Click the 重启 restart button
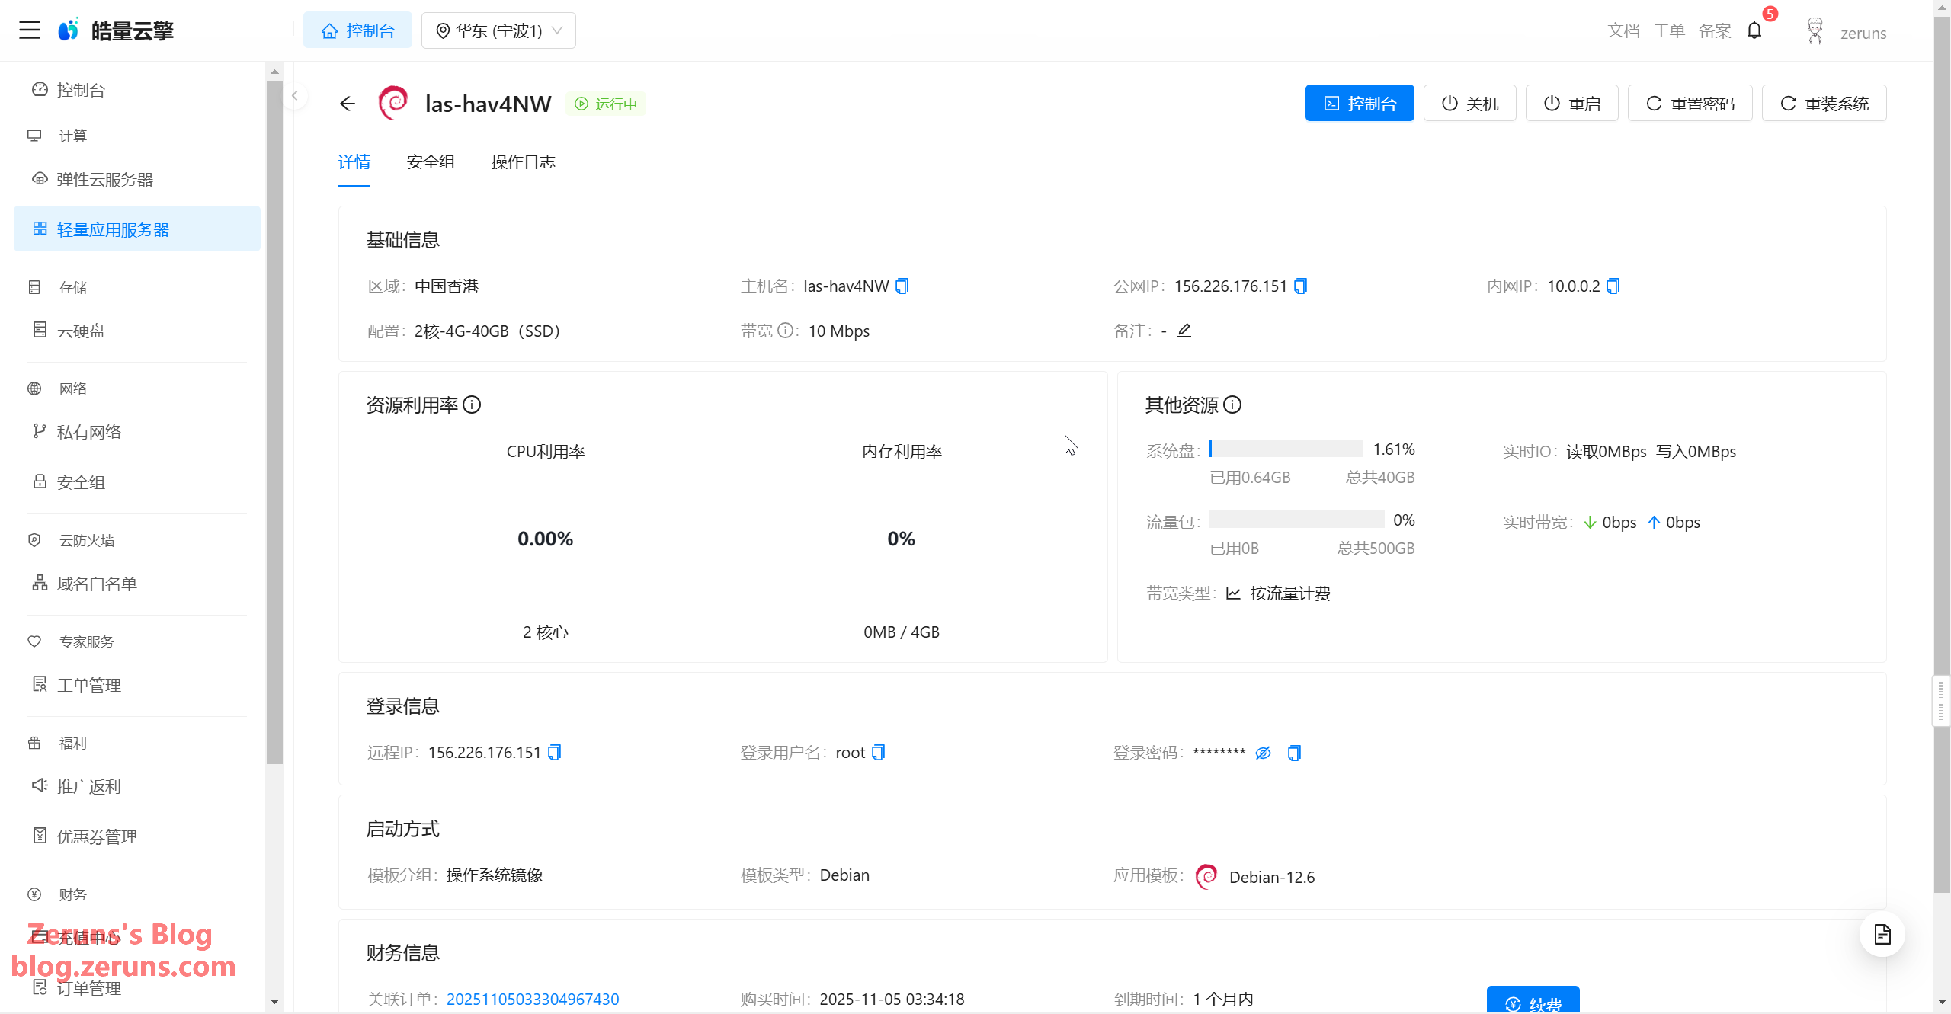Viewport: 1951px width, 1014px height. 1571,104
